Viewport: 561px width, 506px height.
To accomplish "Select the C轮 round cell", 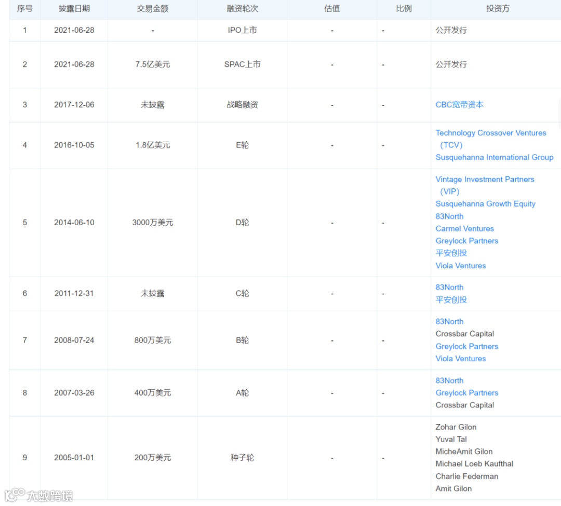I will [x=242, y=294].
